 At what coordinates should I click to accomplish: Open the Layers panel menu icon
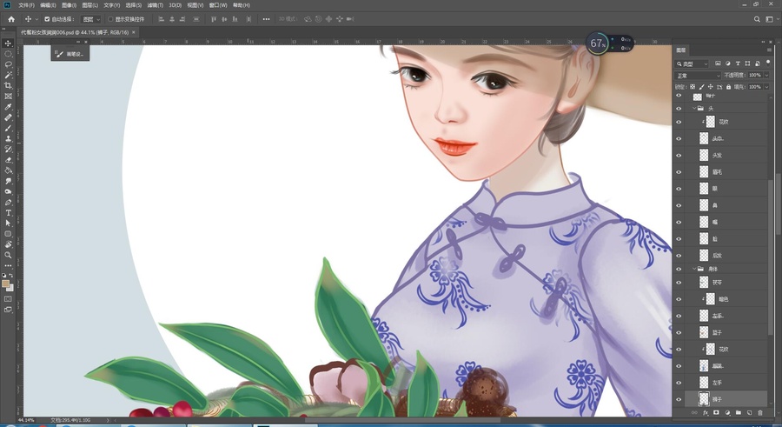[769, 50]
